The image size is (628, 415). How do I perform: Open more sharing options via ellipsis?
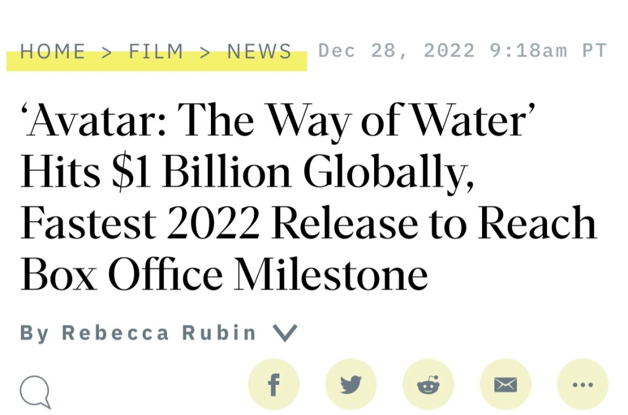coord(583,384)
